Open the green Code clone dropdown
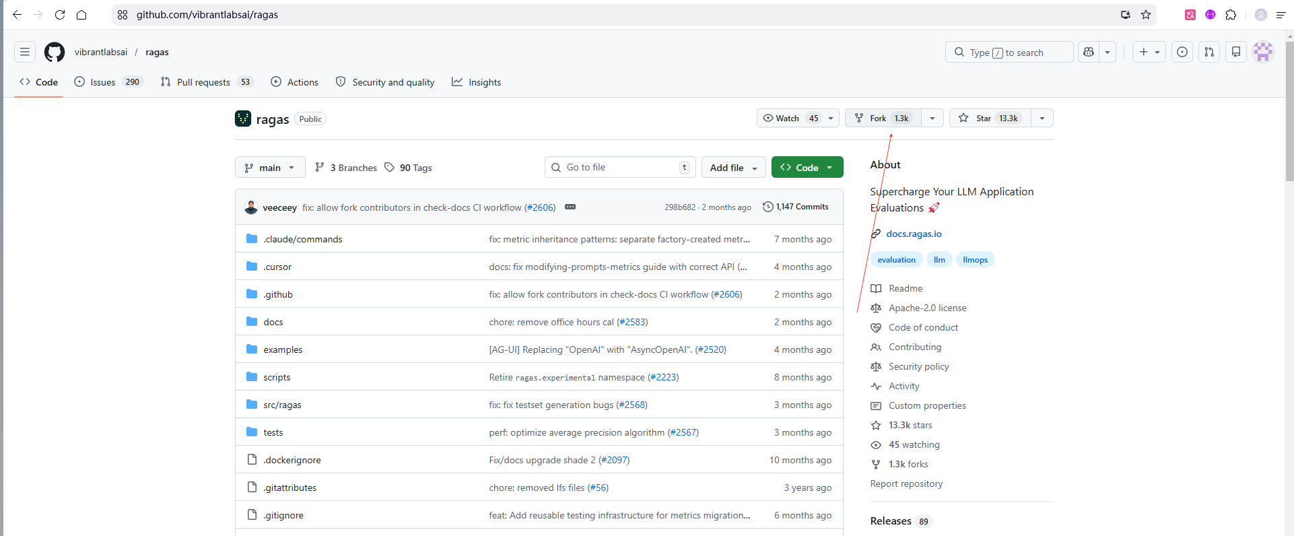 [x=807, y=167]
